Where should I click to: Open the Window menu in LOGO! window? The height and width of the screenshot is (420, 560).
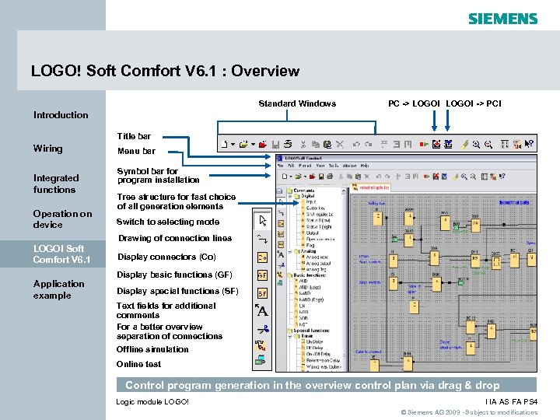350,166
